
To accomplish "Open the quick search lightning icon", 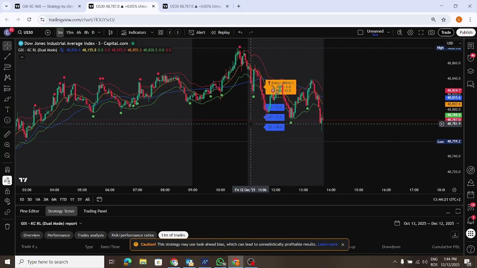I will [399, 32].
